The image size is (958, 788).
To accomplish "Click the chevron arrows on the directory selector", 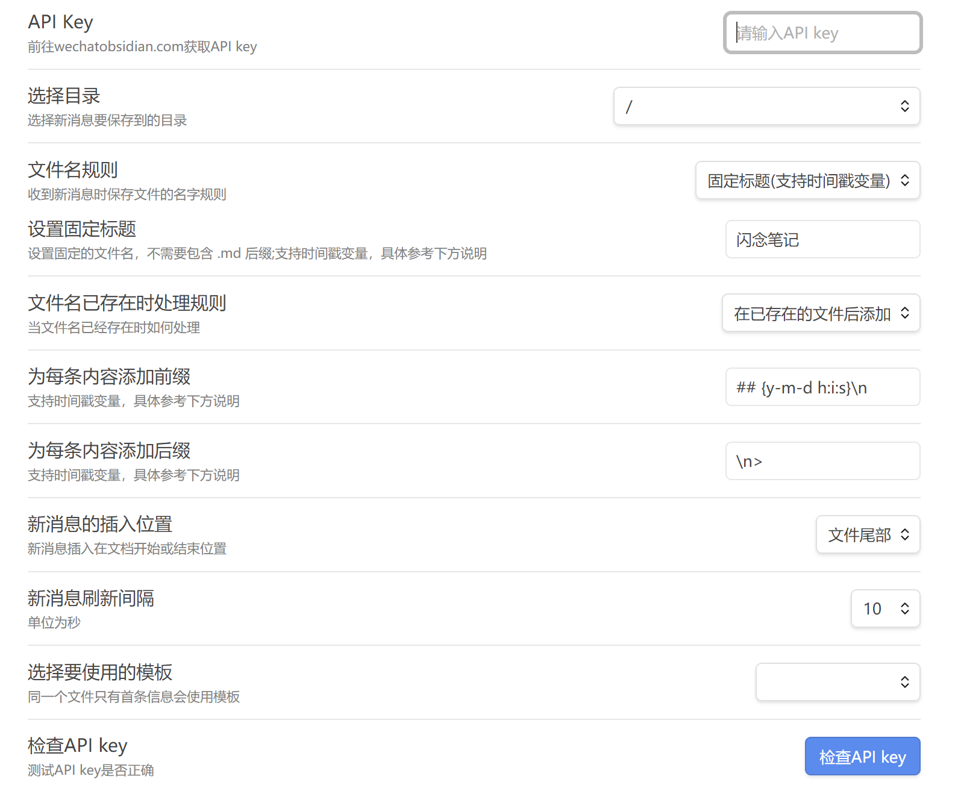I will [x=904, y=107].
